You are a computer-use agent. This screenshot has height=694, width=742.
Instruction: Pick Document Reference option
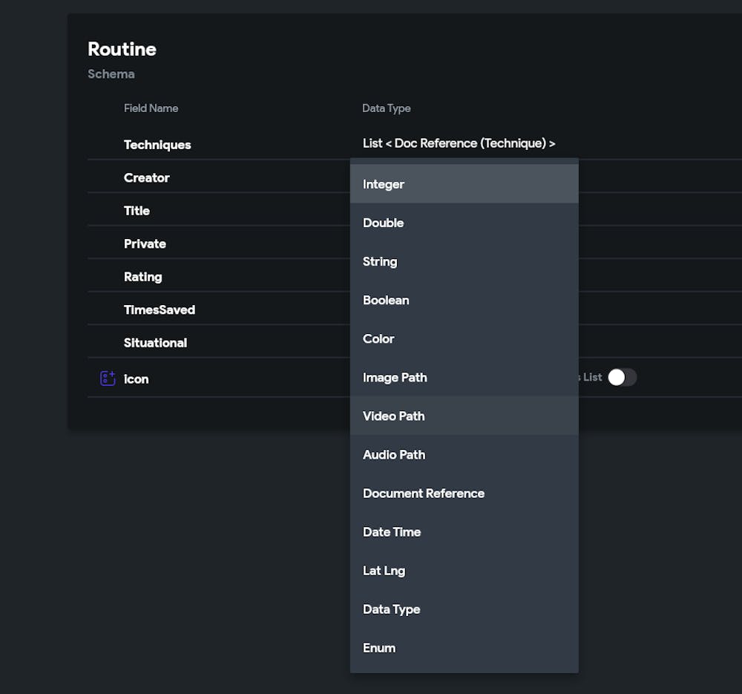click(x=424, y=493)
